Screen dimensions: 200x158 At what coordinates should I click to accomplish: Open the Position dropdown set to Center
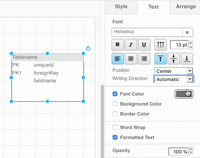click(174, 71)
